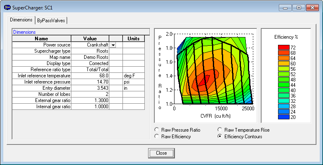The height and width of the screenshot is (165, 323).
Task: Select Efficiency Contours radio button
Action: (220, 136)
